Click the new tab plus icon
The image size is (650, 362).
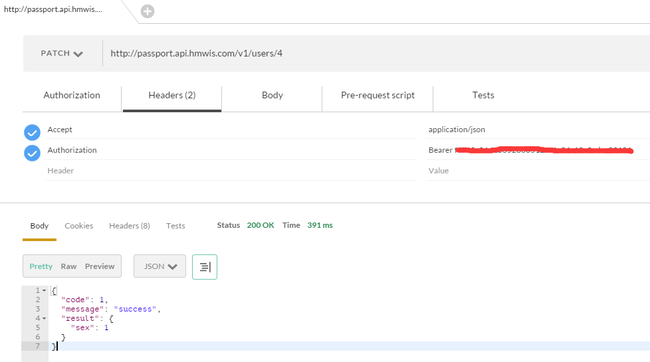(148, 11)
